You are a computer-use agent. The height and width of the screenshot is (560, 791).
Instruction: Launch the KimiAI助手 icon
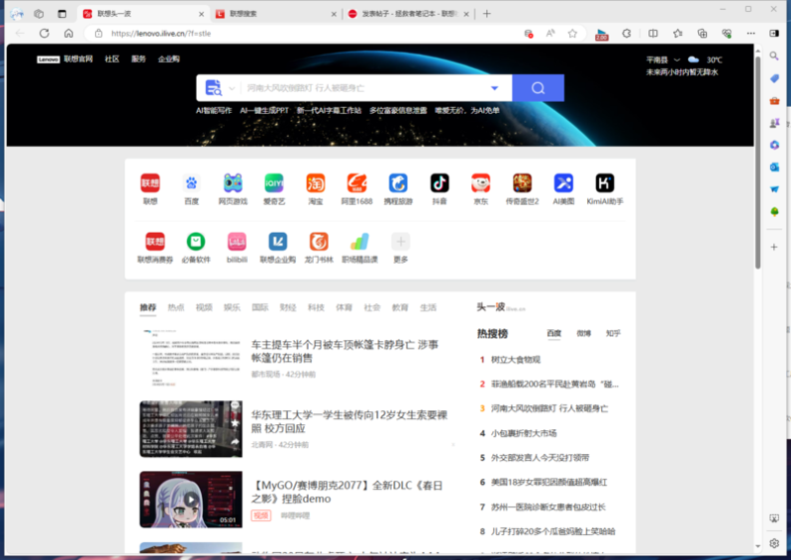(604, 183)
